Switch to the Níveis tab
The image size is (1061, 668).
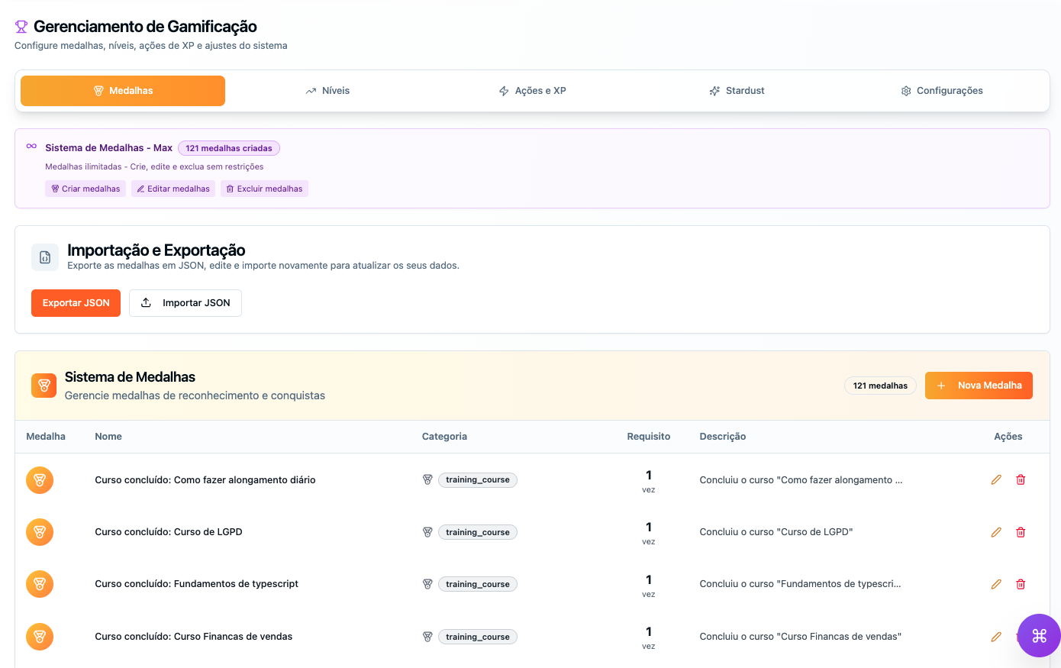click(327, 91)
